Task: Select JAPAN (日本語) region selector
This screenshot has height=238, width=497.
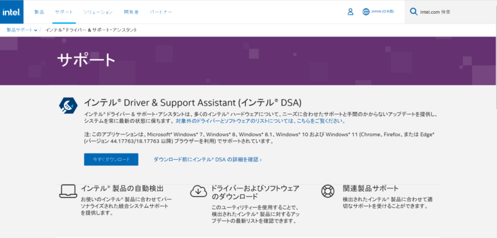Action: (x=382, y=12)
